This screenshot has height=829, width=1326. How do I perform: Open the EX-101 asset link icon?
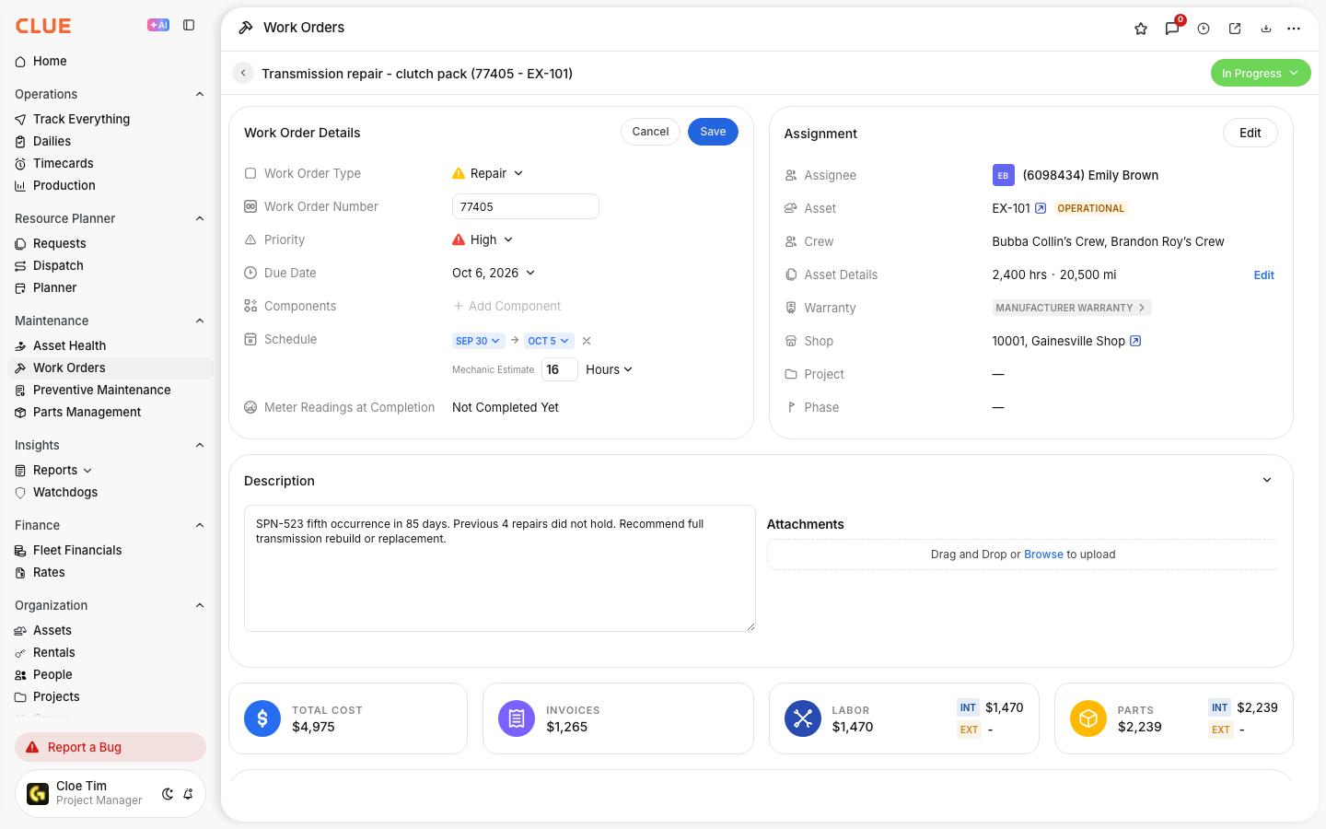tap(1041, 208)
